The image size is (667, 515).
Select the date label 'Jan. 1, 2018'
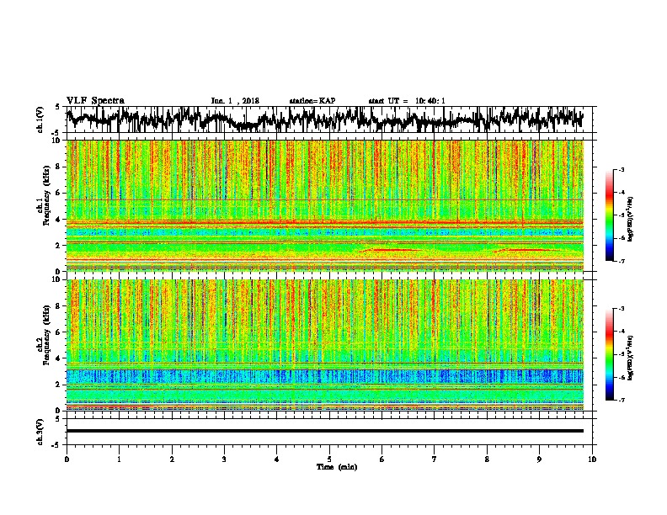[x=235, y=101]
